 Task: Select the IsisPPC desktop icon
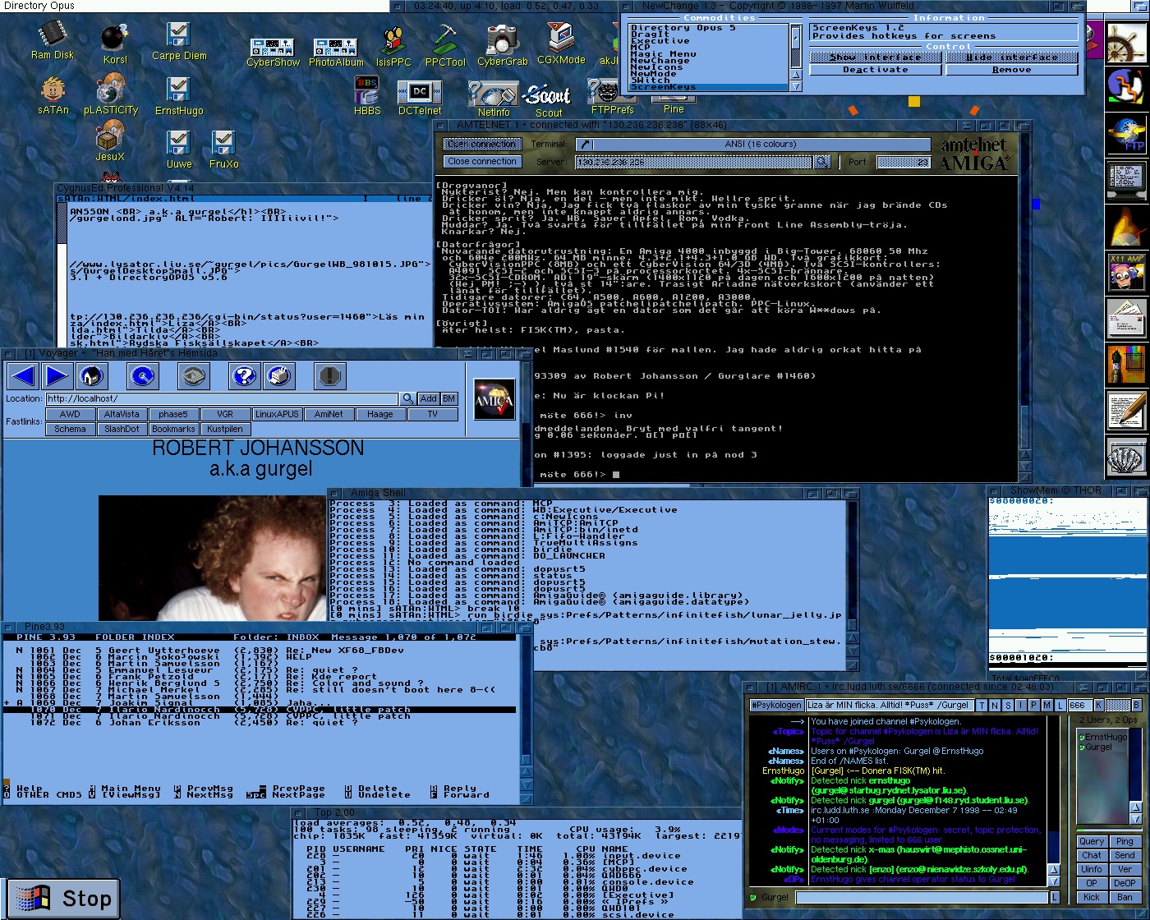point(393,48)
